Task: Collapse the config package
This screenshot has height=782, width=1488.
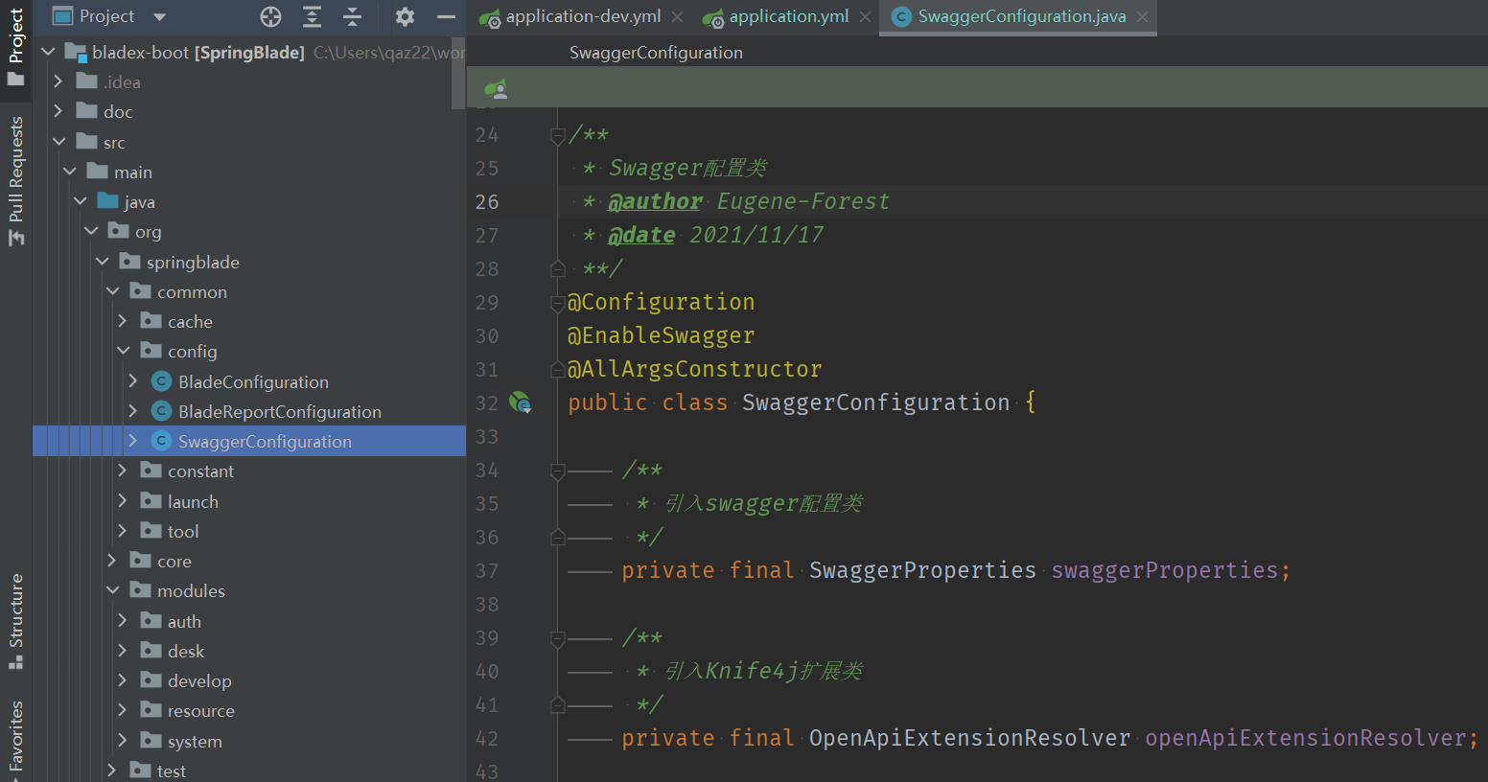Action: [x=123, y=351]
